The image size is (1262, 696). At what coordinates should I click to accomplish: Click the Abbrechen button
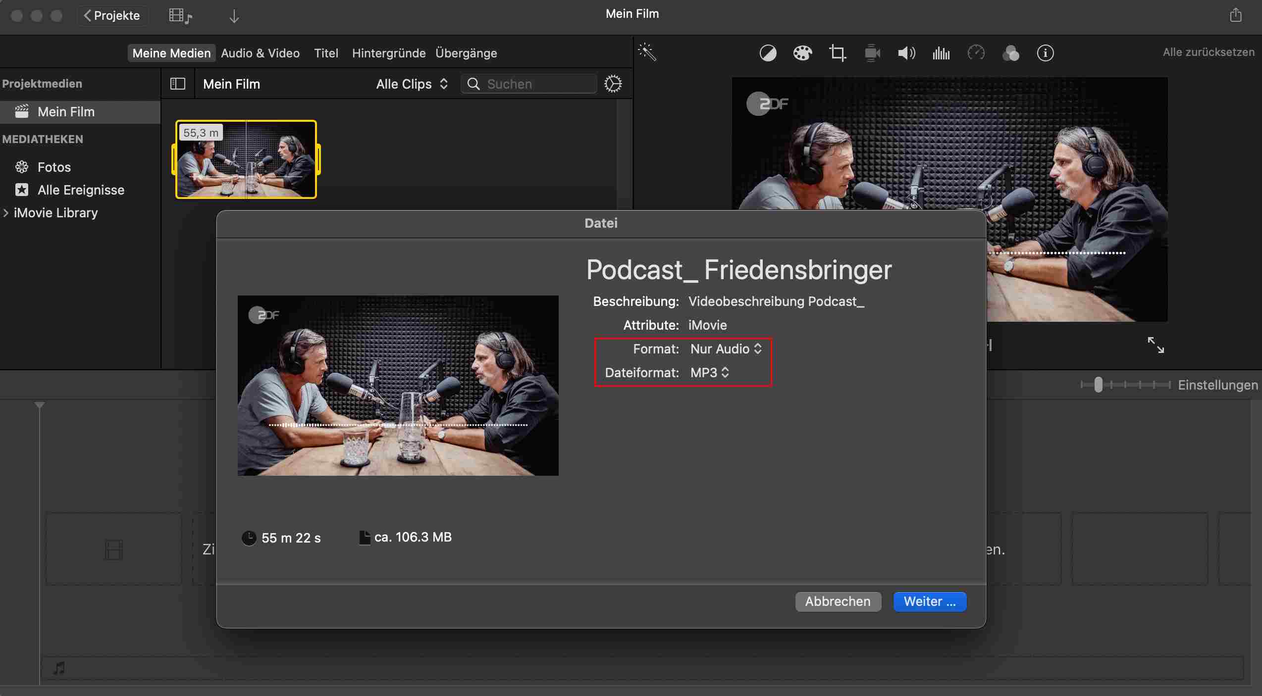[838, 601]
